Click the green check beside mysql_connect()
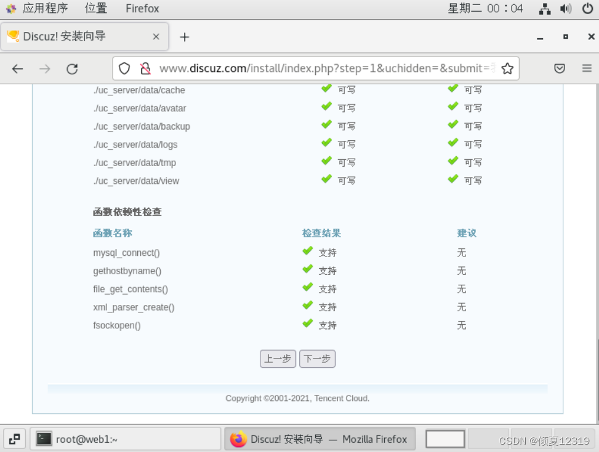 point(308,251)
